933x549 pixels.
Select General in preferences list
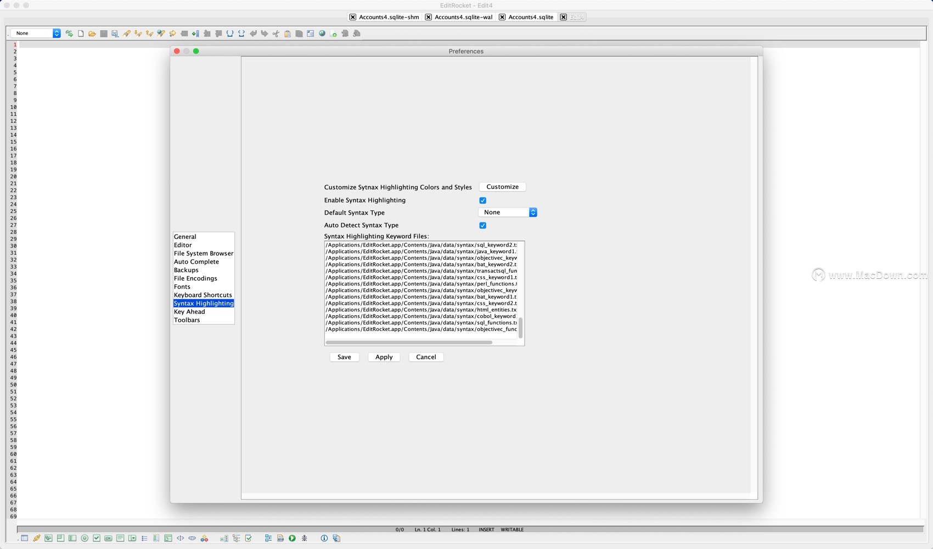tap(204, 237)
